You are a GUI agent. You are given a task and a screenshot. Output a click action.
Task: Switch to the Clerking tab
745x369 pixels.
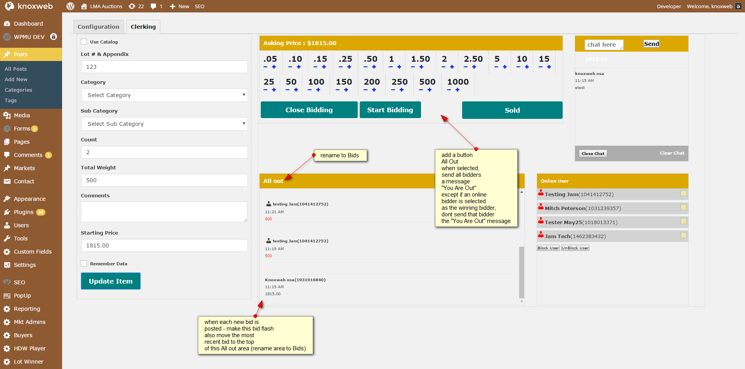coord(143,27)
